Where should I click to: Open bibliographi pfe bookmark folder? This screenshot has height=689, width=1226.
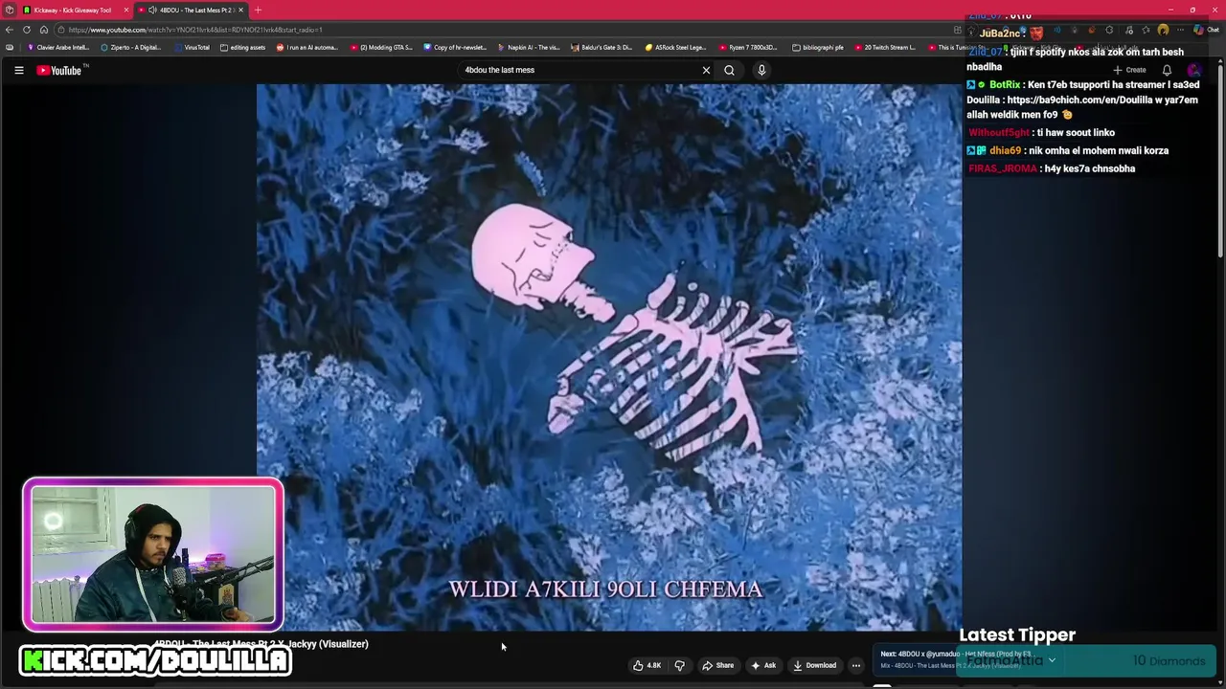pos(818,47)
